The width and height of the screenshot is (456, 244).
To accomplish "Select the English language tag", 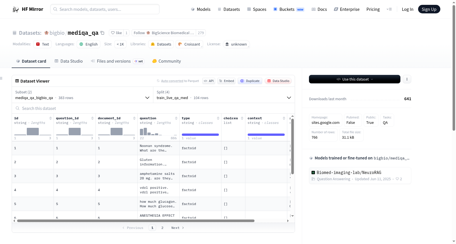I will coord(88,44).
